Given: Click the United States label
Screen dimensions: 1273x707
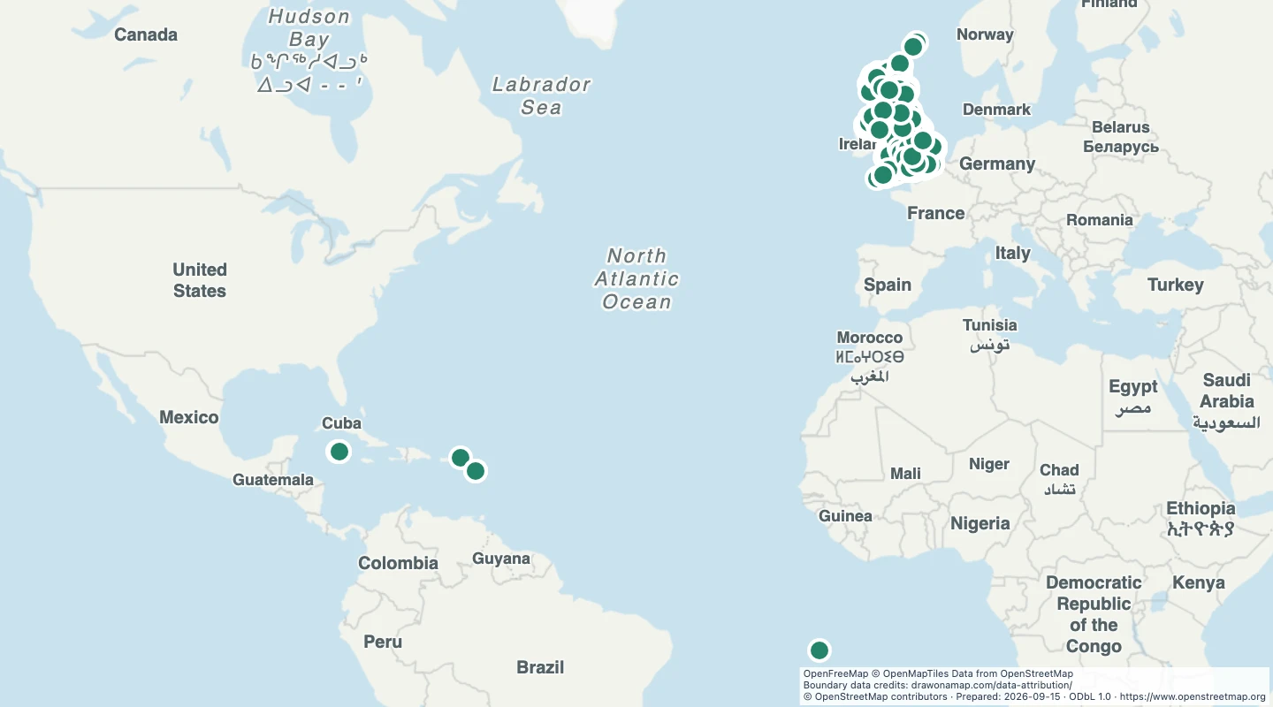Looking at the screenshot, I should click(x=200, y=280).
